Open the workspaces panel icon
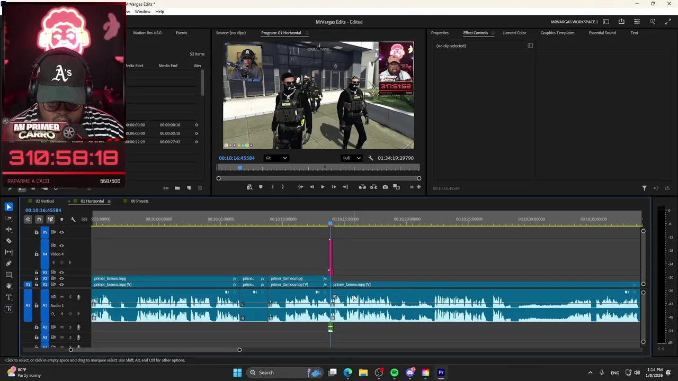678x381 pixels. click(606, 22)
